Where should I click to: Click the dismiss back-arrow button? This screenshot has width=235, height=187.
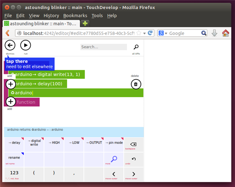10,45
